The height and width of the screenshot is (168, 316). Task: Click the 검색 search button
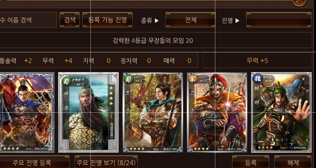pos(70,20)
